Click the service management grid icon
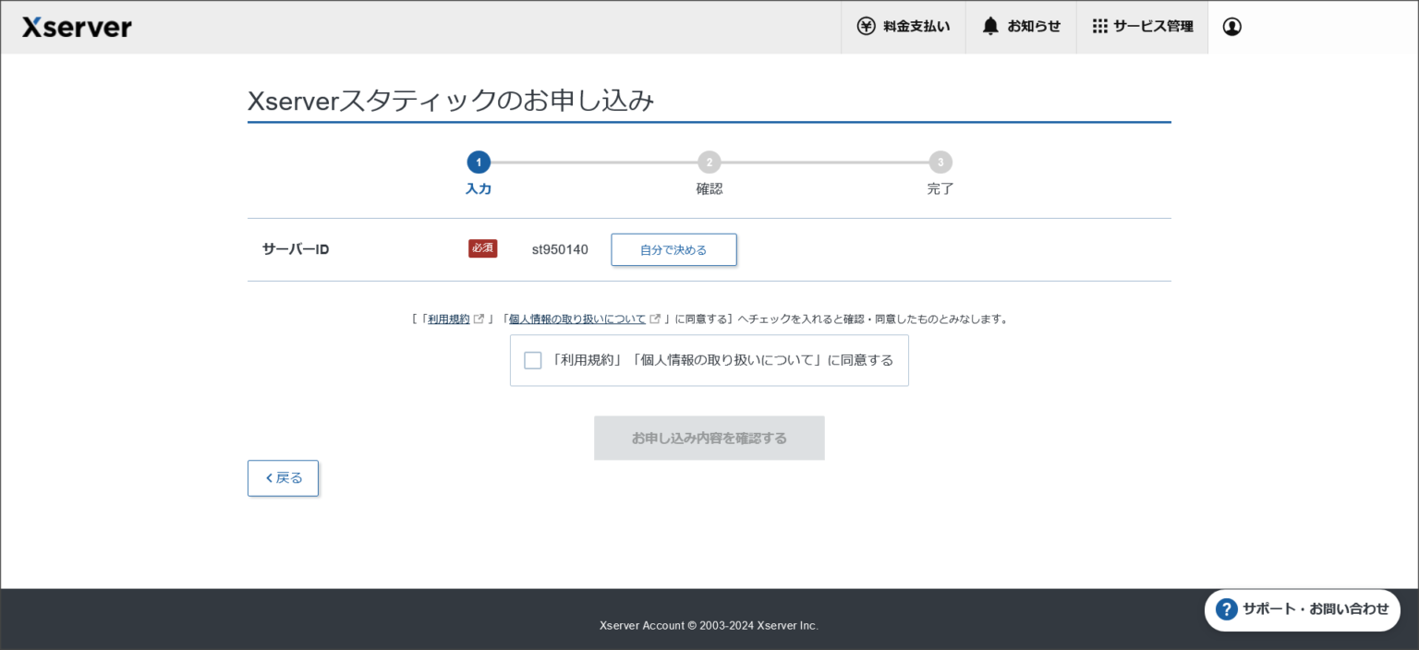Screen dimensions: 1419x650 click(1100, 26)
